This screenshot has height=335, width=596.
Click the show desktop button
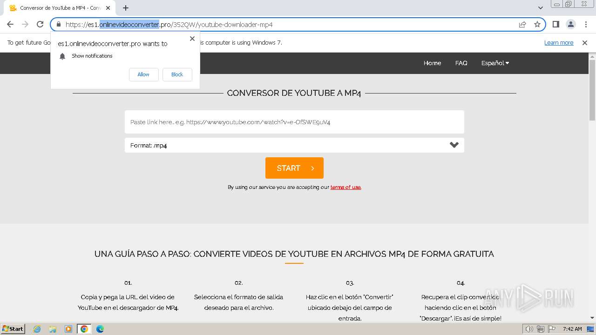click(591, 329)
